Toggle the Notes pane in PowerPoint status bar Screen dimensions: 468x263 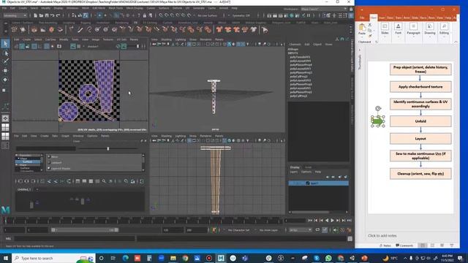[385, 245]
